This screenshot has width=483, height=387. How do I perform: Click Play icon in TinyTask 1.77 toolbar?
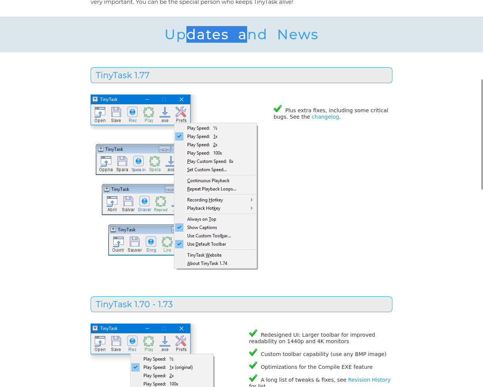tap(149, 115)
